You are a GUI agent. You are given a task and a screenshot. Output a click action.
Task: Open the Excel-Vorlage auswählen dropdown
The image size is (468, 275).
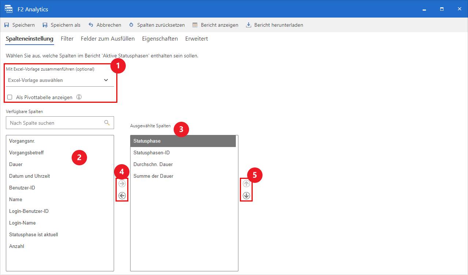pos(106,80)
